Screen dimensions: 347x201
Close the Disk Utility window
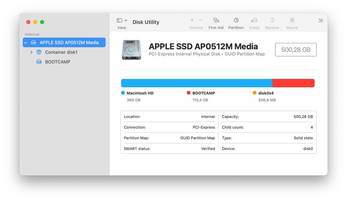coord(28,22)
